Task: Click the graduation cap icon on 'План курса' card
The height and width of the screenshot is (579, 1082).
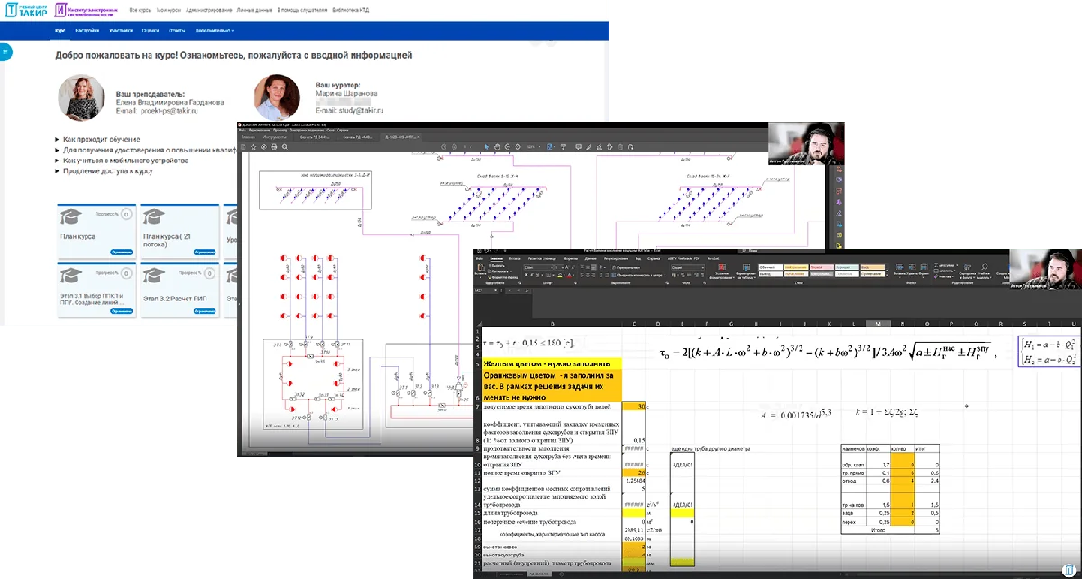Action: [x=70, y=216]
